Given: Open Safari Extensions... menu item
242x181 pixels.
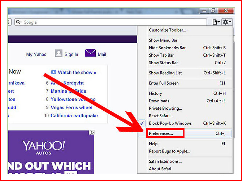Looking at the screenshot, I should tap(165, 162).
